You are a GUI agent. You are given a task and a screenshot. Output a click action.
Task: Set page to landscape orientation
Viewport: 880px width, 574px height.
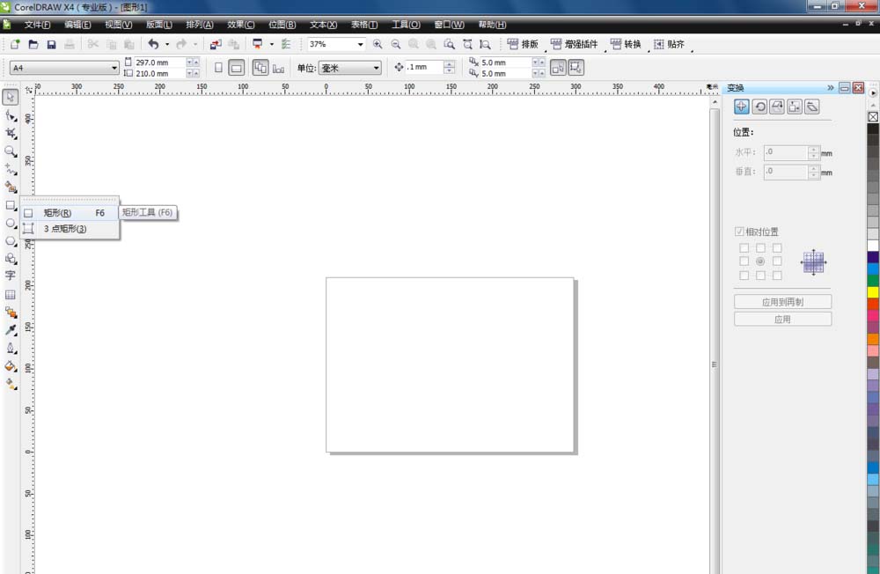point(236,68)
